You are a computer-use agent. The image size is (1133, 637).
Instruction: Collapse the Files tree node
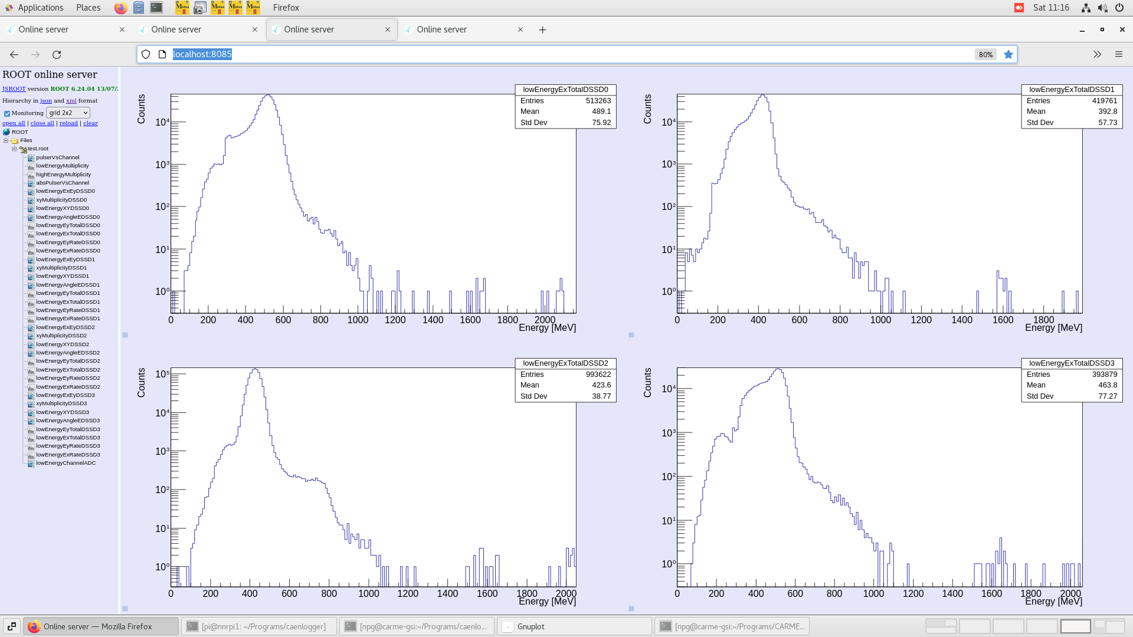pyautogui.click(x=6, y=141)
